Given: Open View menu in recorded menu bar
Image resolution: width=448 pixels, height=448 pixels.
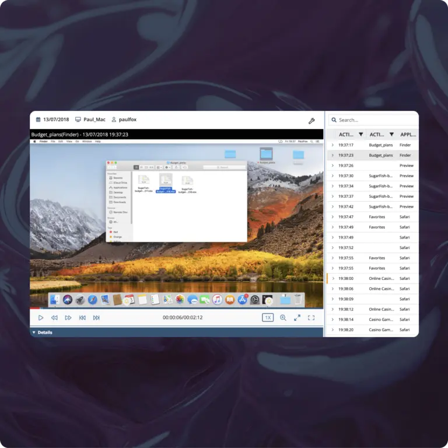Looking at the screenshot, I should (x=69, y=141).
